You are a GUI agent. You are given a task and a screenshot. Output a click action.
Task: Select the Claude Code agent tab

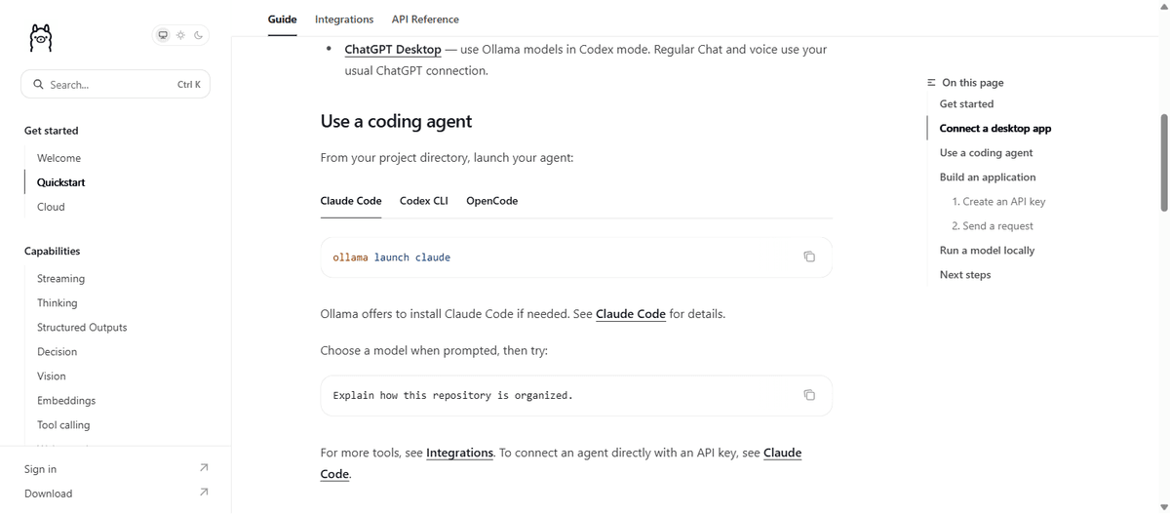[x=351, y=201]
